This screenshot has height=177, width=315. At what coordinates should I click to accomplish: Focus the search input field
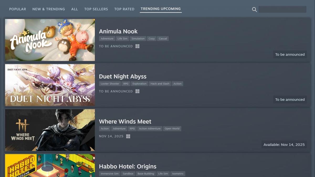282,9
